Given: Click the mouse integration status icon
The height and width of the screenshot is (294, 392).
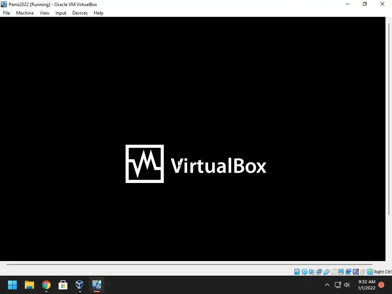Looking at the screenshot, I should point(363,272).
